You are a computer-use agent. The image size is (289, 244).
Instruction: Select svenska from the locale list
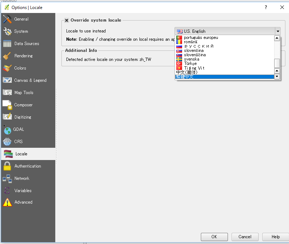tap(225, 59)
